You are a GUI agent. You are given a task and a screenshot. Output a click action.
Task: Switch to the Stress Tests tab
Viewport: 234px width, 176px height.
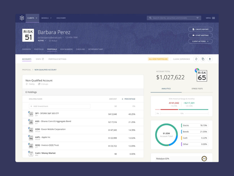(x=197, y=89)
